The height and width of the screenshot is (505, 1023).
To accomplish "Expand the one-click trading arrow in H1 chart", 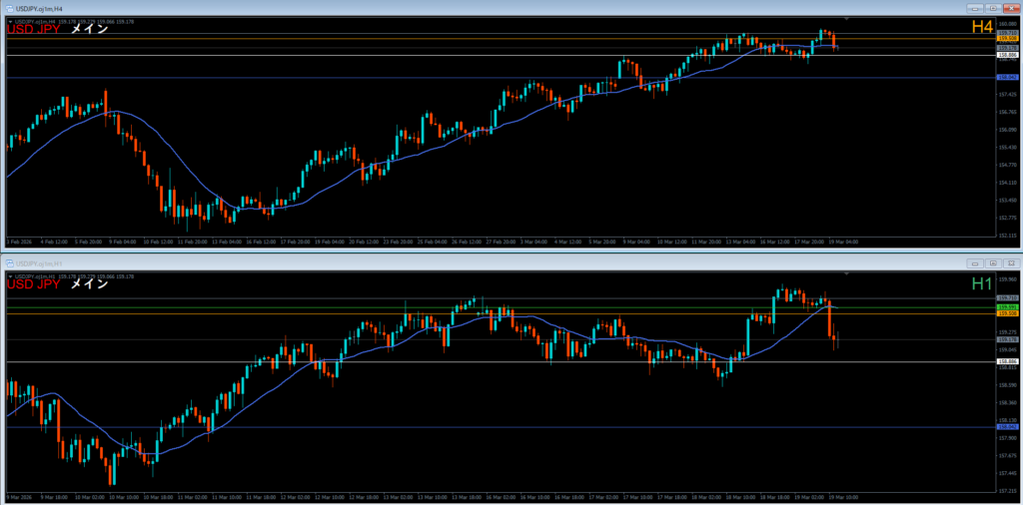I will [x=10, y=275].
